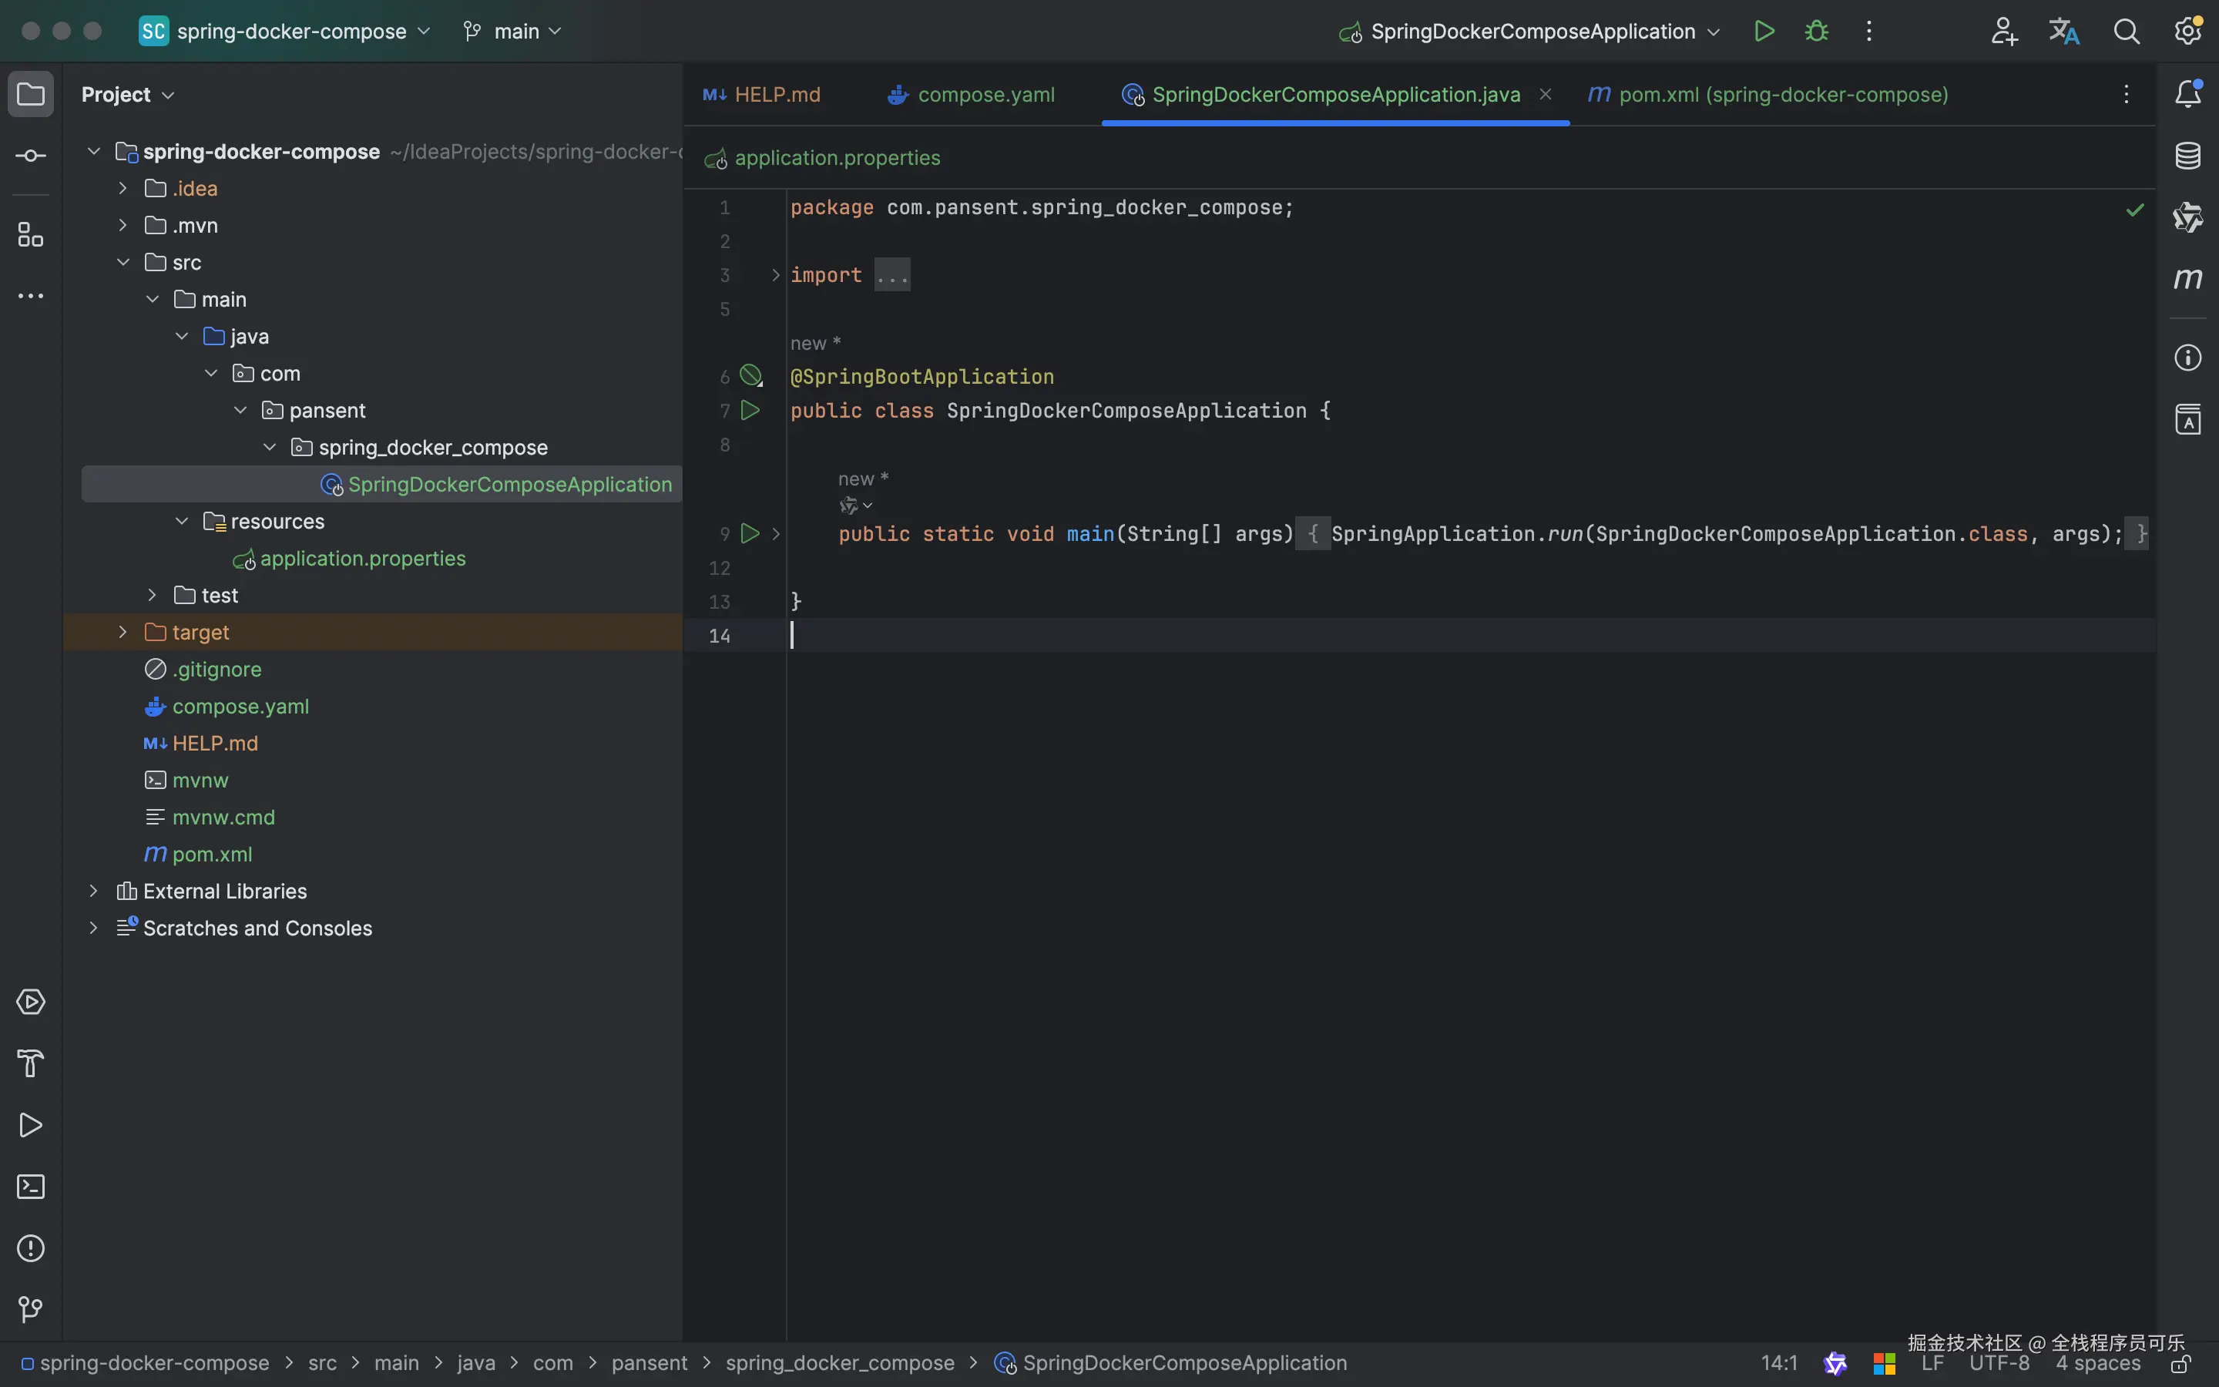Expand the target folder in project tree
2219x1387 pixels.
tap(123, 632)
